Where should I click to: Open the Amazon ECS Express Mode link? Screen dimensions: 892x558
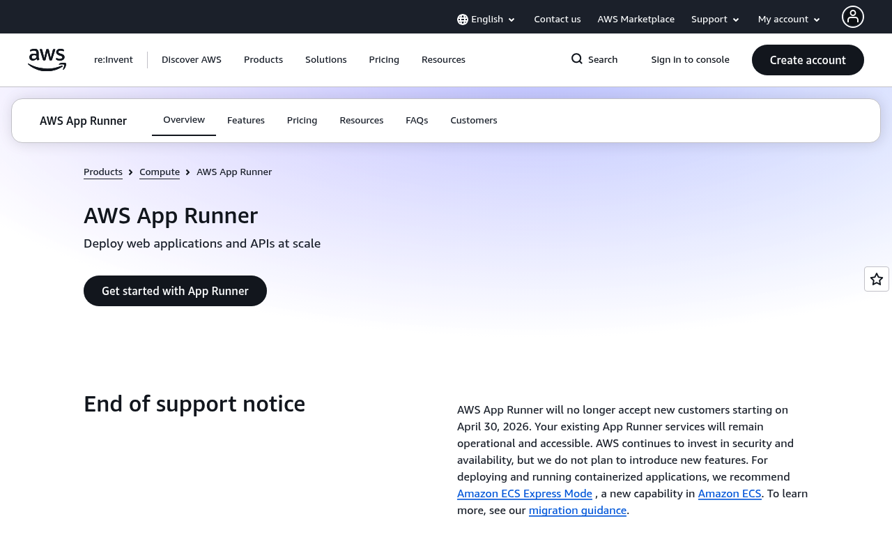click(x=525, y=494)
